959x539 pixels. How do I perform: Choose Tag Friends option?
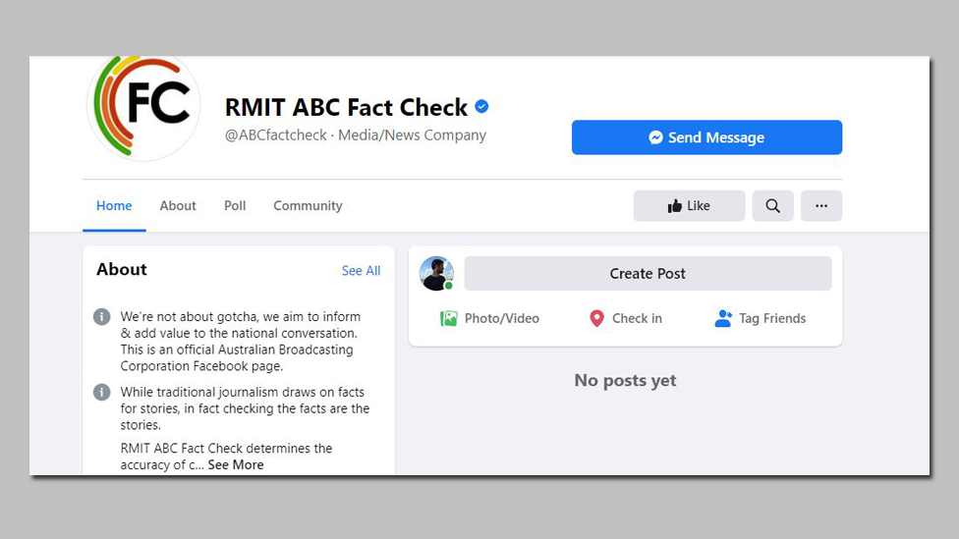pos(761,318)
